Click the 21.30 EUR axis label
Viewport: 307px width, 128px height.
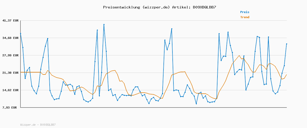[x=10, y=73]
